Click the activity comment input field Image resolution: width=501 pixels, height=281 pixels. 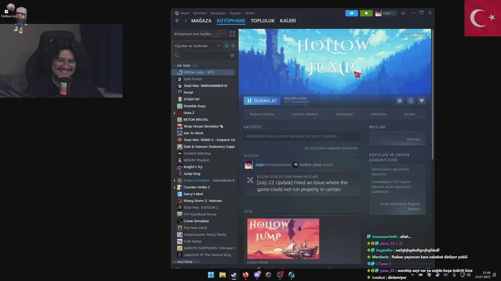pyautogui.click(x=302, y=136)
